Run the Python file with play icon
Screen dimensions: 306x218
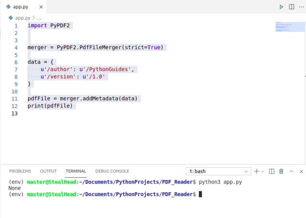pos(281,7)
